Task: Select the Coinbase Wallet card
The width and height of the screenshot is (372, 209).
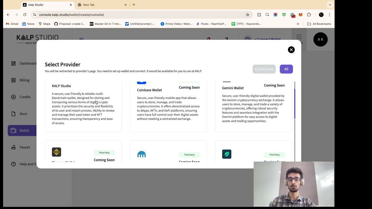Action: click(x=168, y=107)
